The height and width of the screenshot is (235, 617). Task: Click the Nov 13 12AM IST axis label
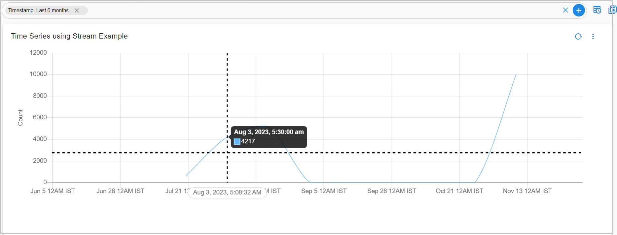pyautogui.click(x=527, y=191)
